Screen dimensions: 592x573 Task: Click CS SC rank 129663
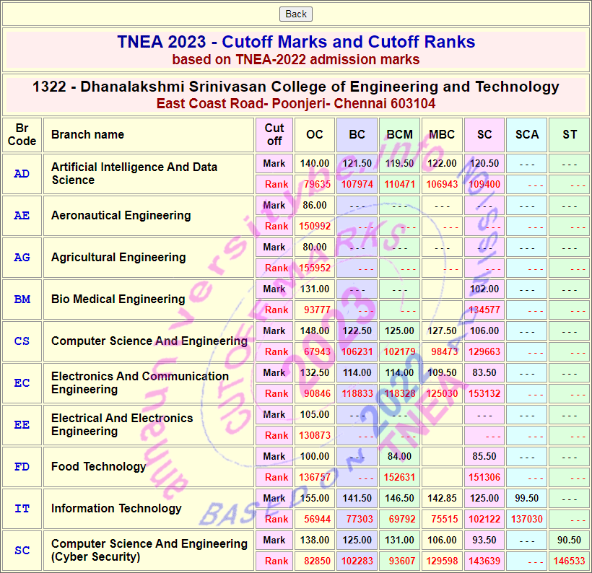[x=484, y=351]
